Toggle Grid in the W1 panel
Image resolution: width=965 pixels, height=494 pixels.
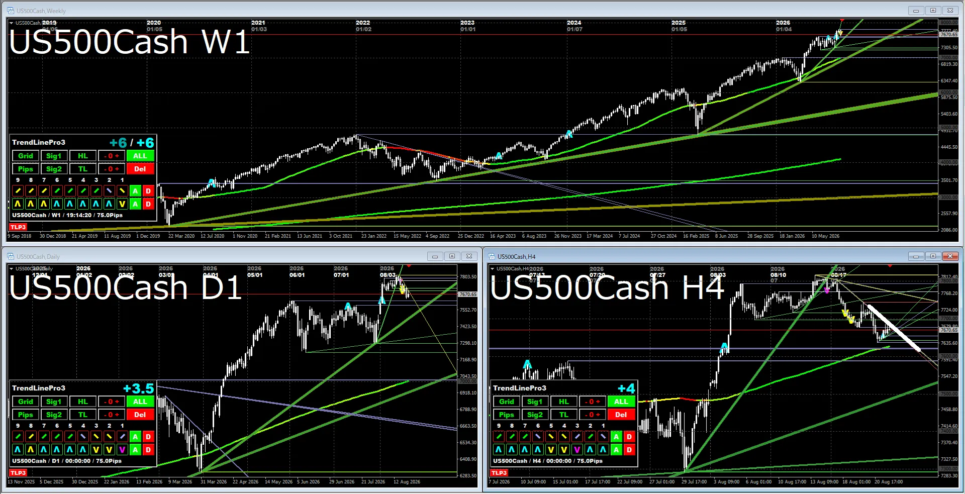click(x=26, y=156)
